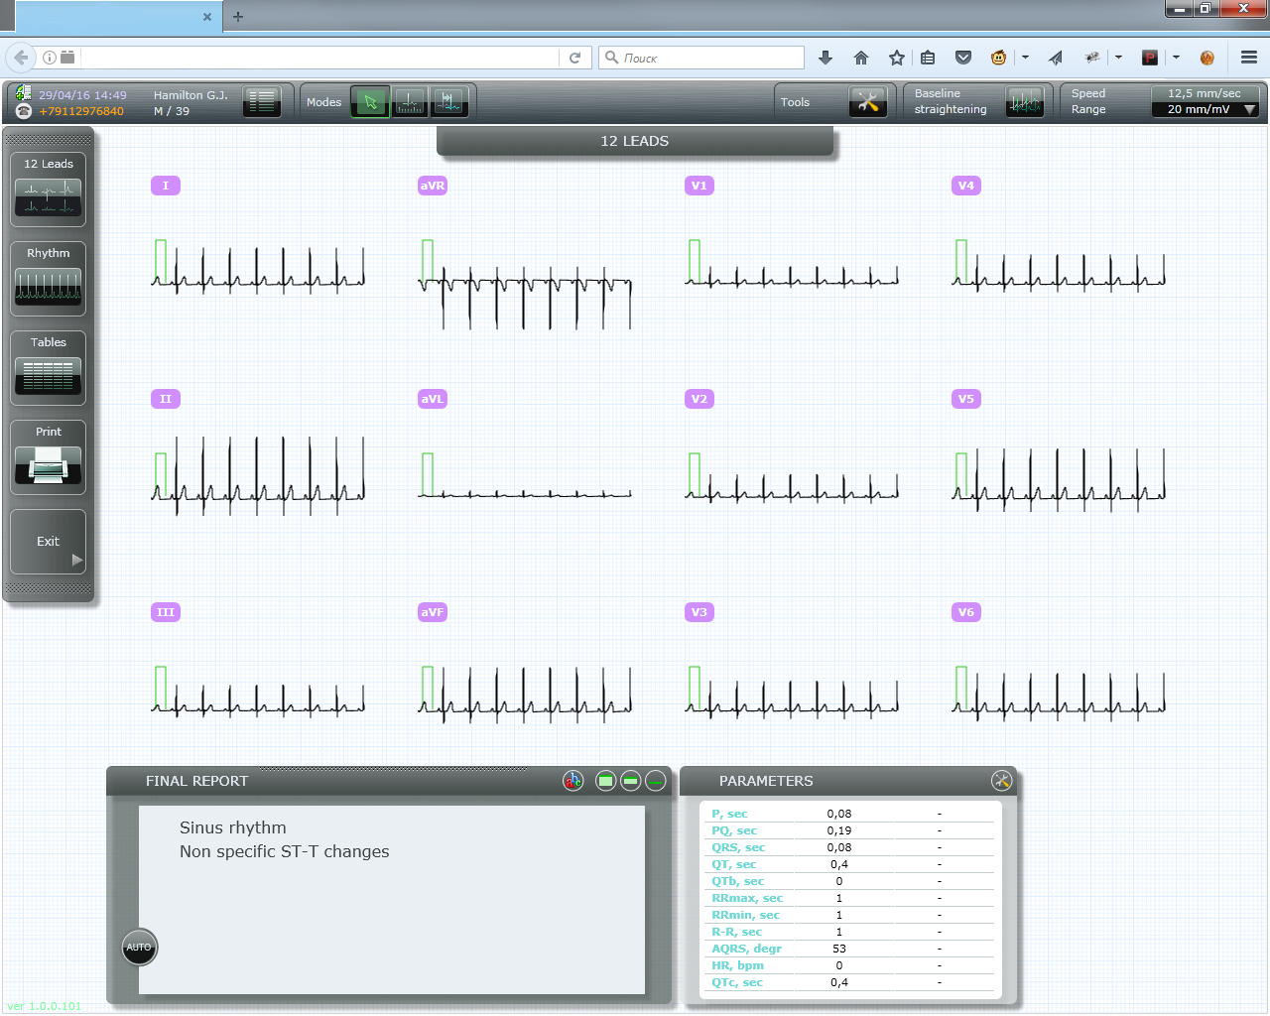This screenshot has height=1016, width=1270.
Task: Click the "PQ, sec" parameter row
Action: pos(850,830)
